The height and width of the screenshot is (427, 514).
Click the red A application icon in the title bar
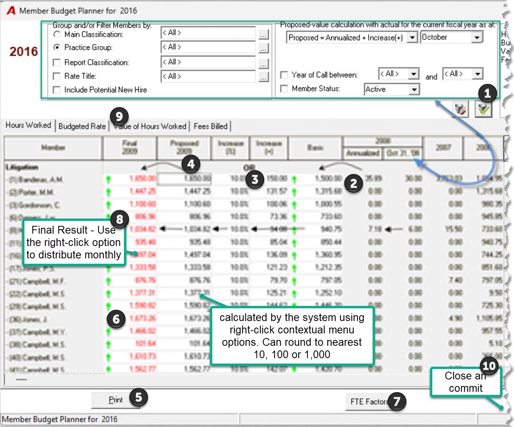11,10
